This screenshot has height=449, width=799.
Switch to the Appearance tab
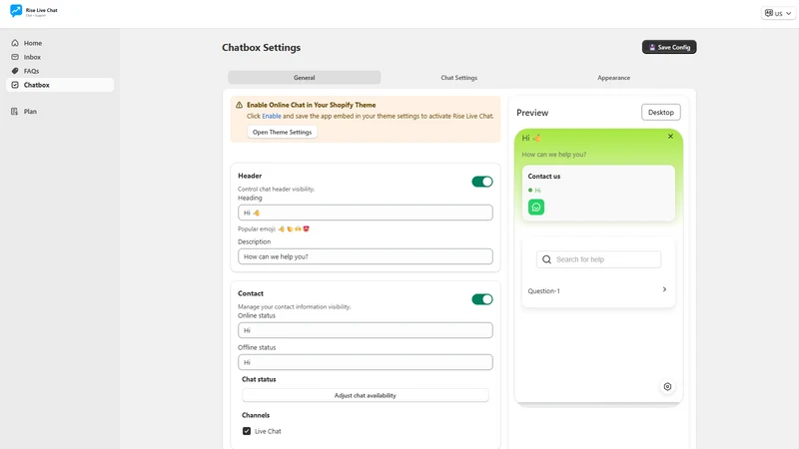(613, 78)
